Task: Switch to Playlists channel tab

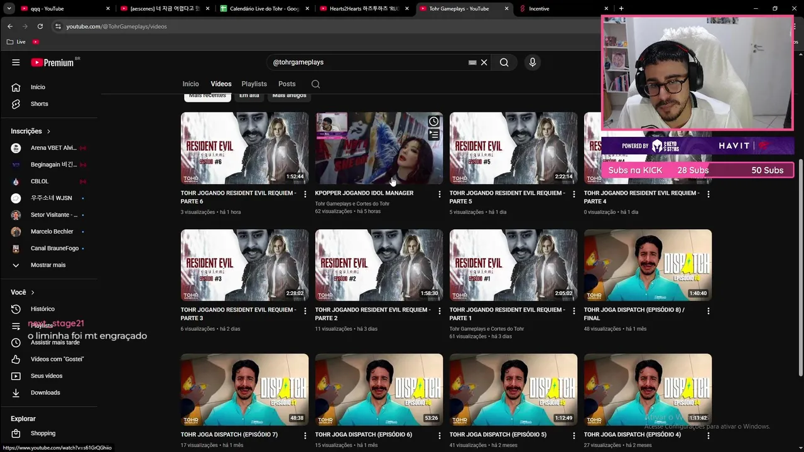Action: (254, 84)
